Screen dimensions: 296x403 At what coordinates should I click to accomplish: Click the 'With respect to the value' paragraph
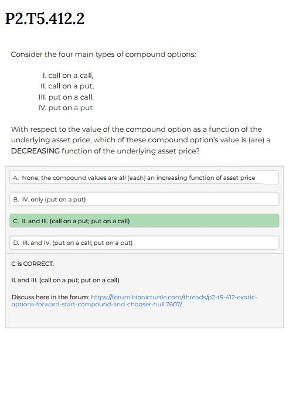point(141,140)
